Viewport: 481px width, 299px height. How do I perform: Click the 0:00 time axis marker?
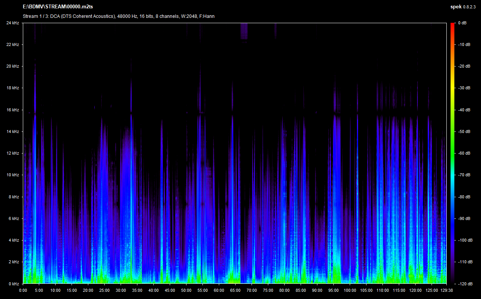click(23, 290)
